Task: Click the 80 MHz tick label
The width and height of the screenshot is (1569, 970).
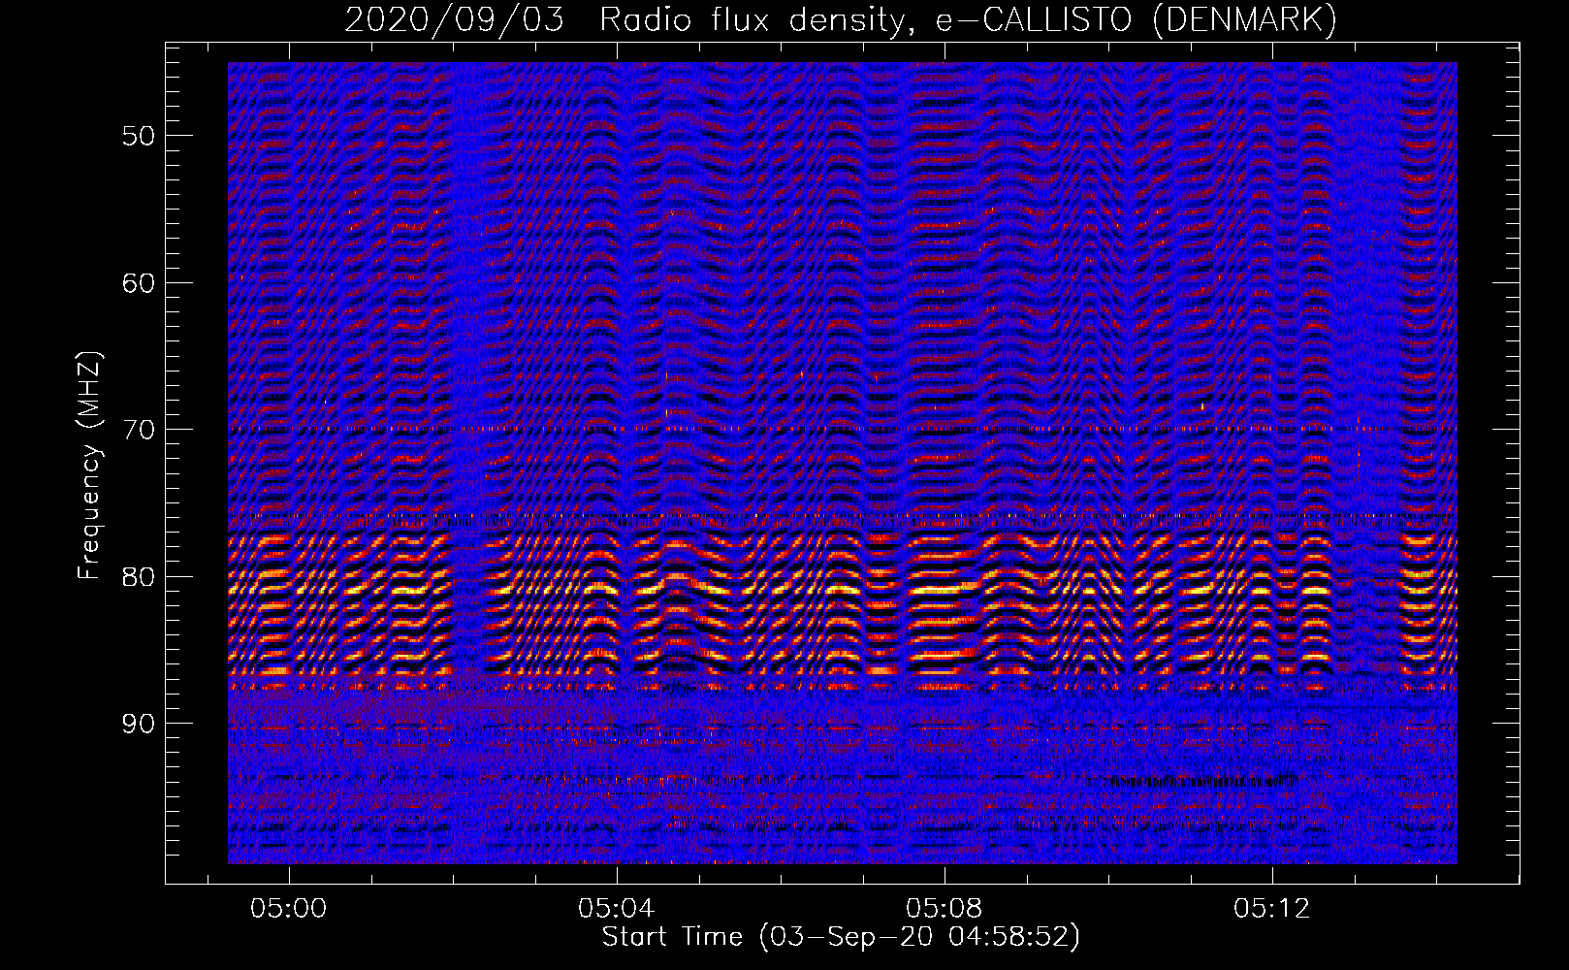Action: (x=139, y=577)
